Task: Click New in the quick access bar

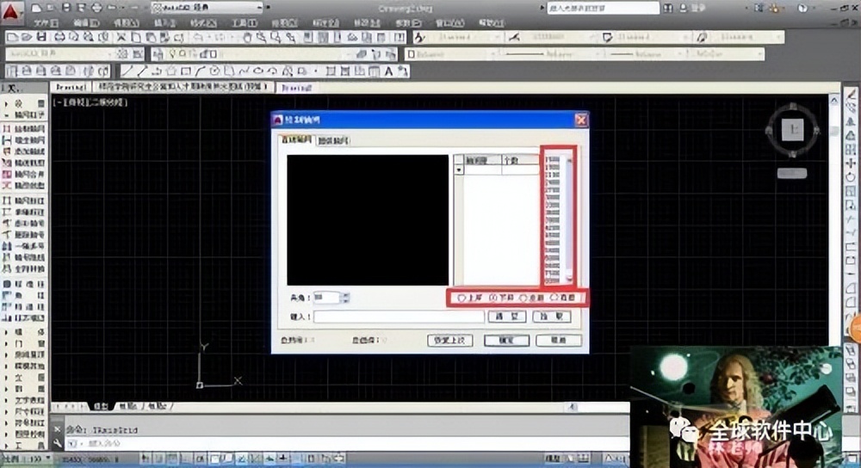Action: [x=36, y=8]
